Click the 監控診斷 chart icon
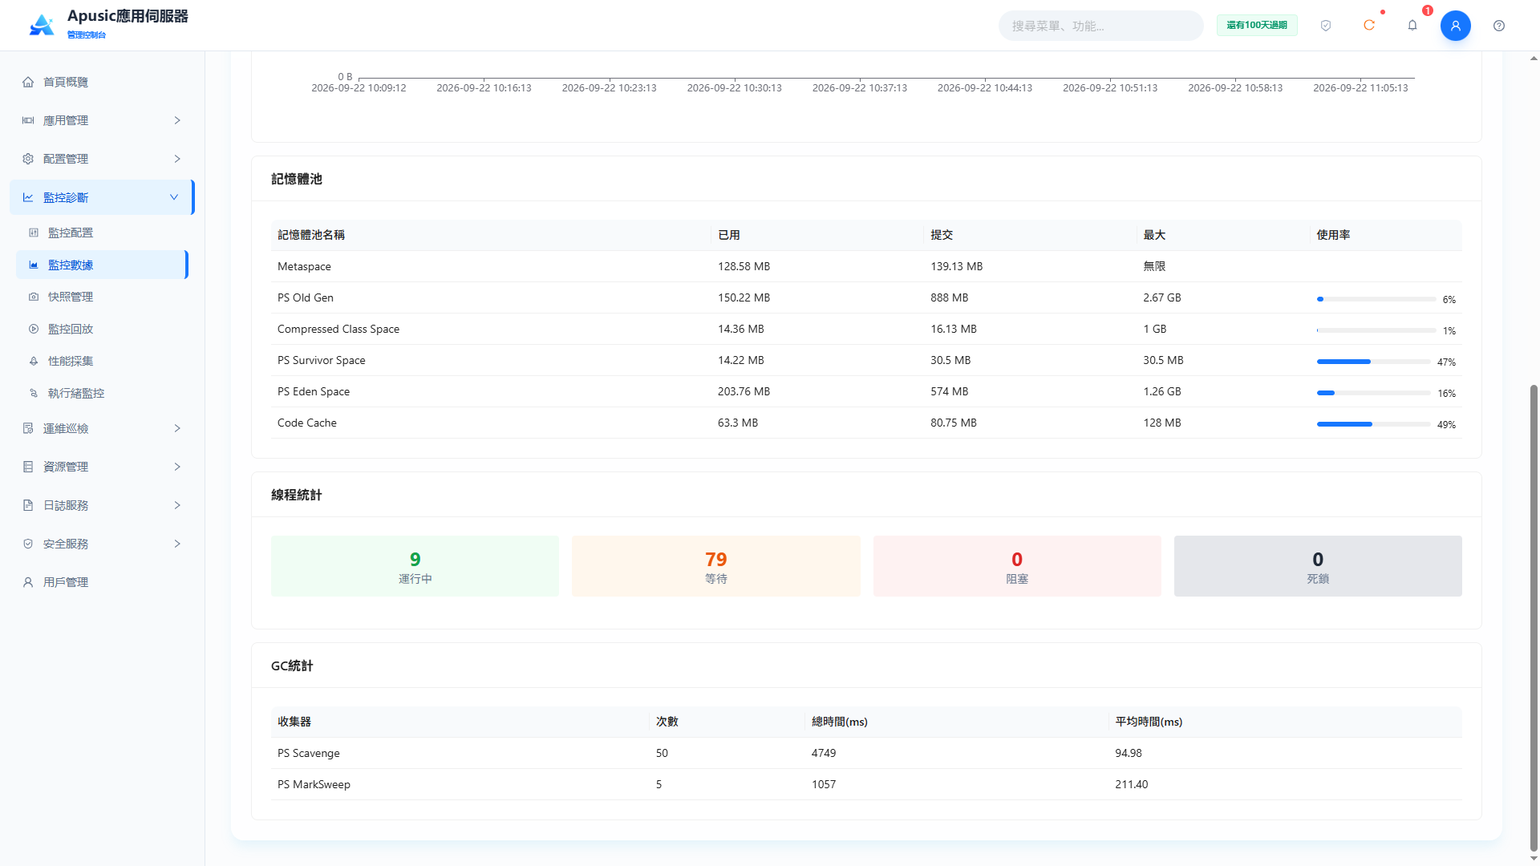The height and width of the screenshot is (866, 1540). (x=28, y=197)
